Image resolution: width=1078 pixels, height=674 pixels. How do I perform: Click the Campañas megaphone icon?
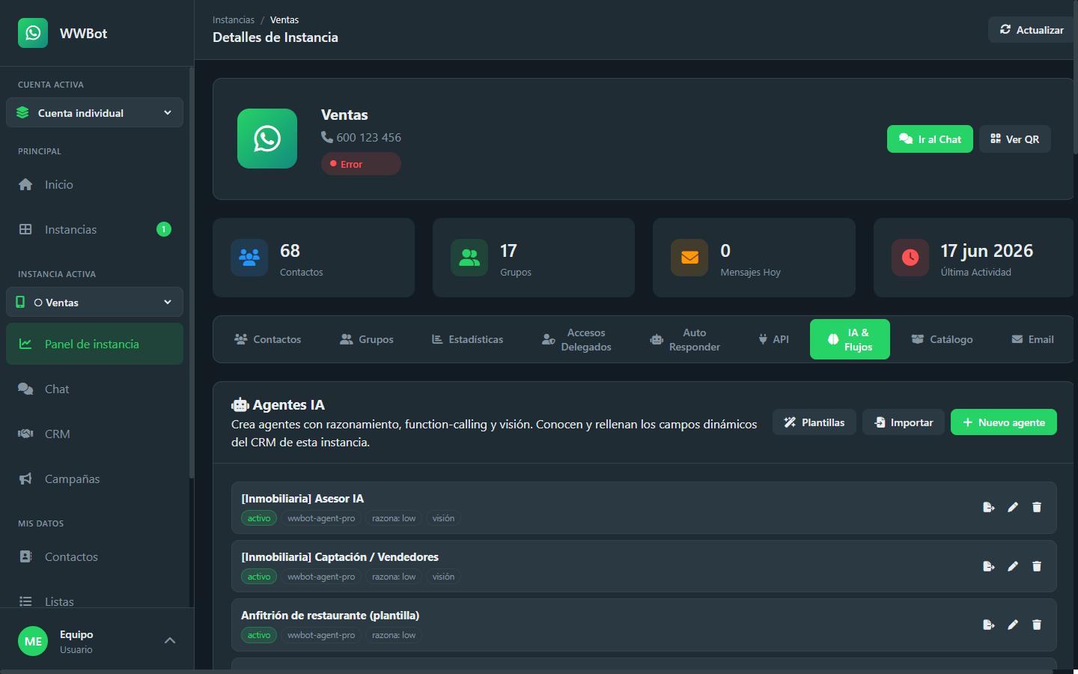point(25,479)
